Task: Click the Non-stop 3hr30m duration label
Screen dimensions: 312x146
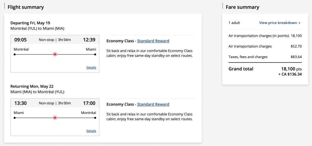Action: point(55,103)
